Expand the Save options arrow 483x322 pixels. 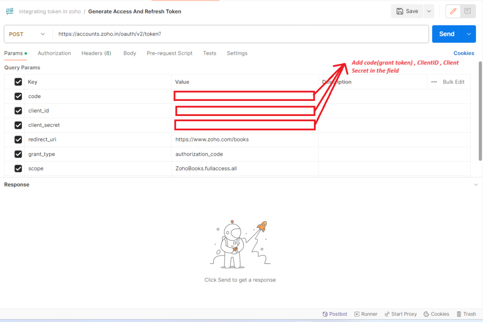[x=429, y=11]
